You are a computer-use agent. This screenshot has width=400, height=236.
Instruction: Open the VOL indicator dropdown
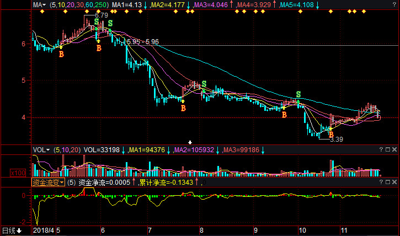point(41,149)
